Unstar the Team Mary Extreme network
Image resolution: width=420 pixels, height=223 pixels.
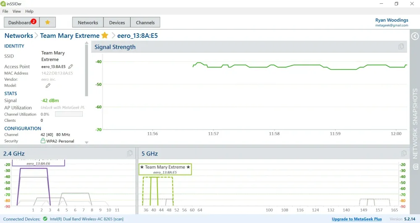[x=105, y=35]
